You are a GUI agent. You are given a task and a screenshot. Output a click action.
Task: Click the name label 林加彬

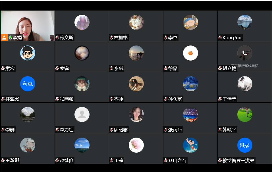[121, 38]
